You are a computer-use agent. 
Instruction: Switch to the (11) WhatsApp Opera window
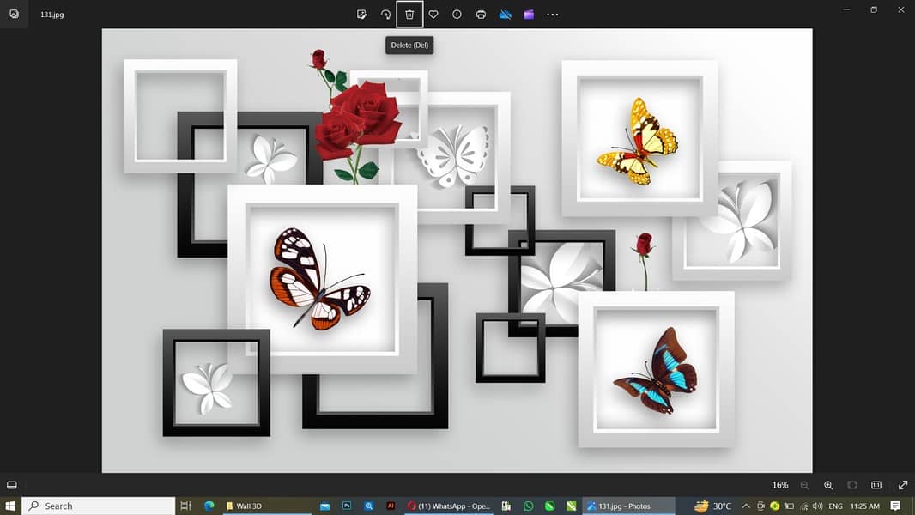pyautogui.click(x=449, y=506)
